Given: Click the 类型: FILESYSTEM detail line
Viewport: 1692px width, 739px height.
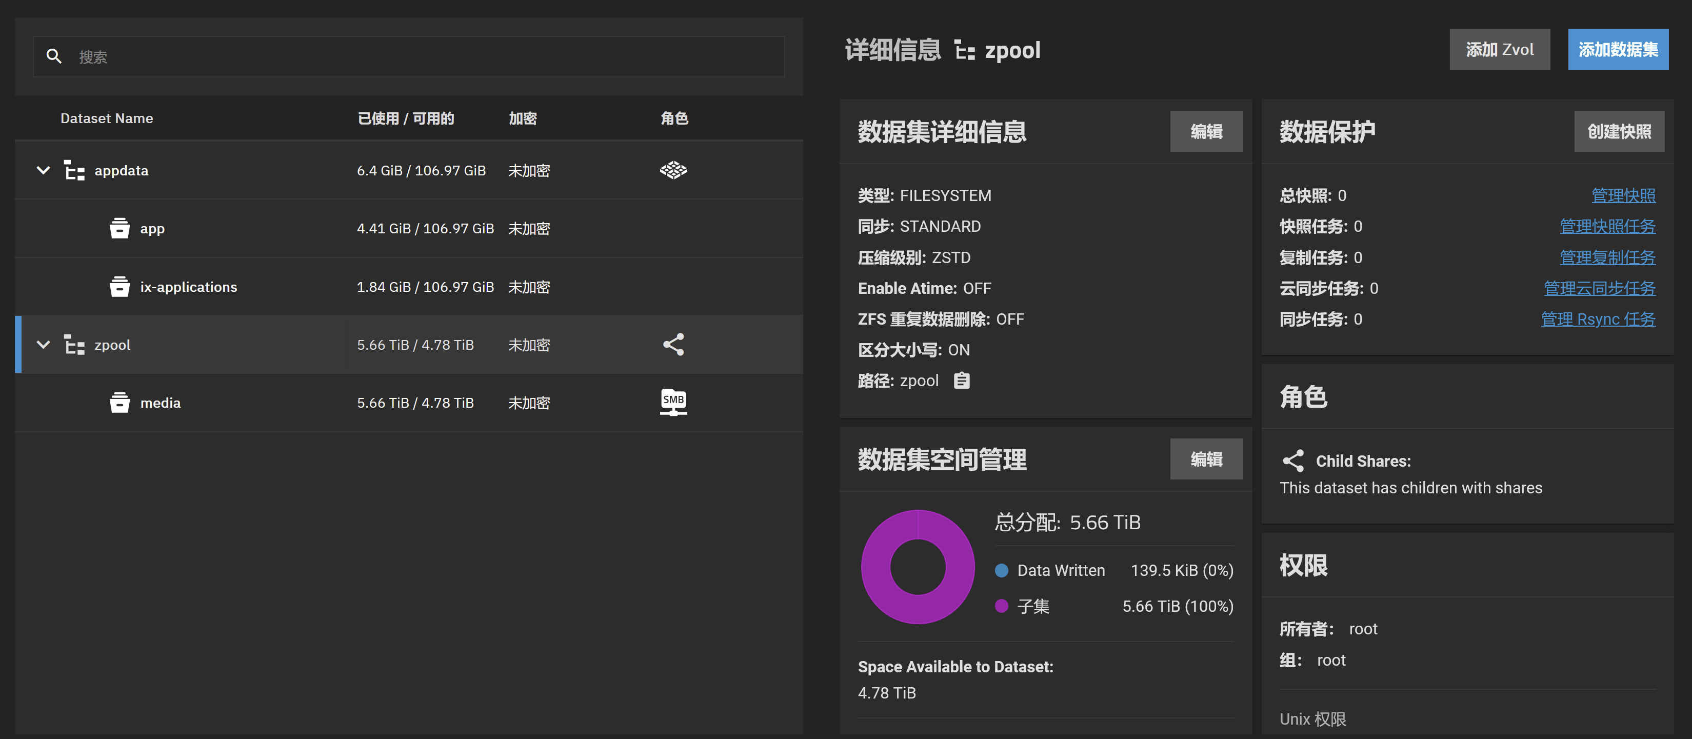Looking at the screenshot, I should pos(924,196).
